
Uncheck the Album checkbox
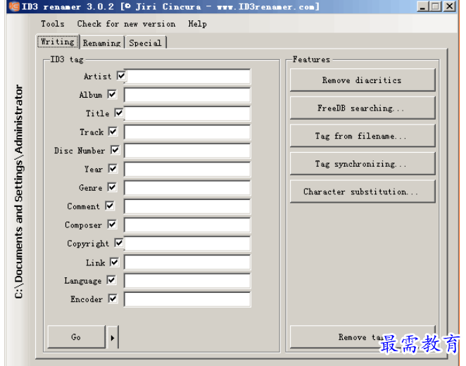click(x=112, y=94)
